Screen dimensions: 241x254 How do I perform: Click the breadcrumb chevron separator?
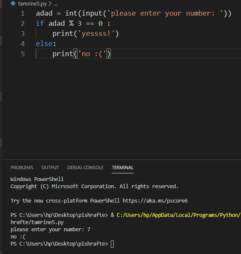tap(50, 3)
